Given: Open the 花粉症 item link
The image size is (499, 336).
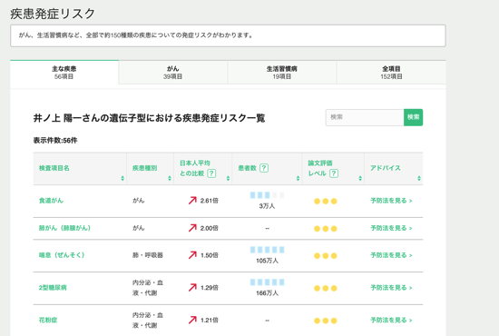Looking at the screenshot, I should click(x=48, y=320).
